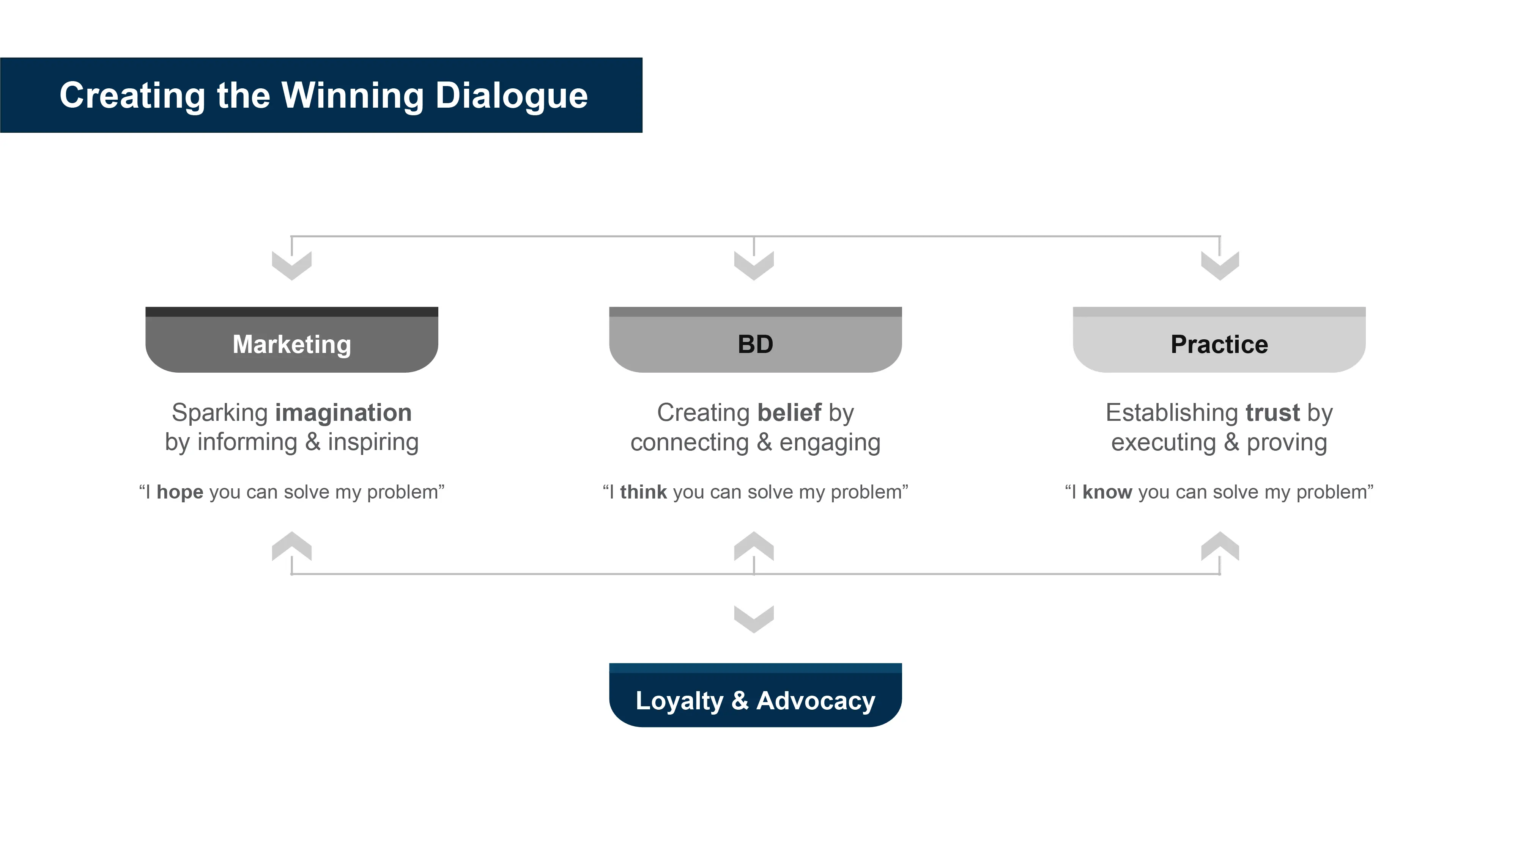Click the Creating the Winning Dialogue title
The width and height of the screenshot is (1518, 853).
pyautogui.click(x=323, y=96)
